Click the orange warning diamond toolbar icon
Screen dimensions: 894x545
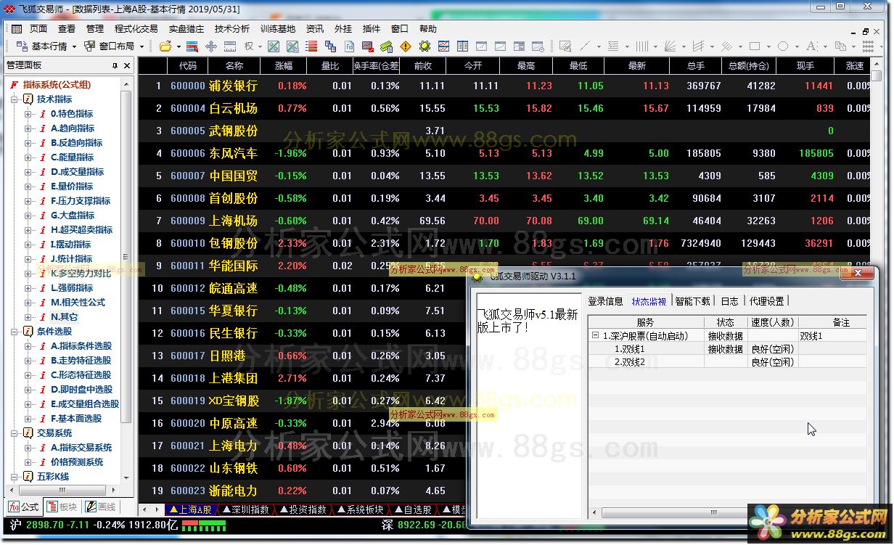tap(406, 46)
